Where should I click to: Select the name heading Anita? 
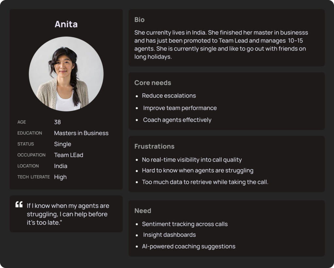[66, 24]
